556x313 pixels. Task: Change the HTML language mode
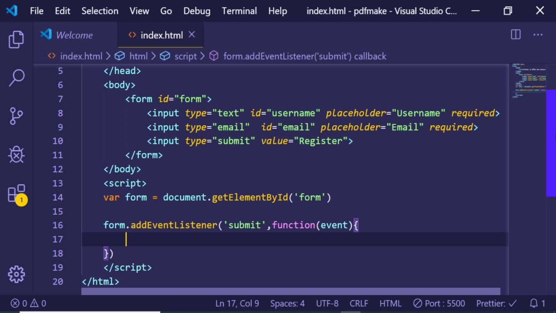[390, 303]
